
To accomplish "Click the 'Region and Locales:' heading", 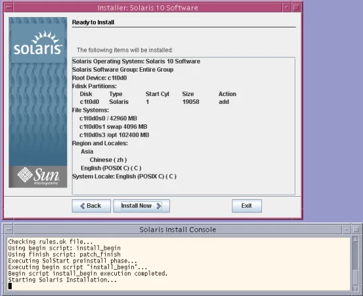I will (x=100, y=143).
